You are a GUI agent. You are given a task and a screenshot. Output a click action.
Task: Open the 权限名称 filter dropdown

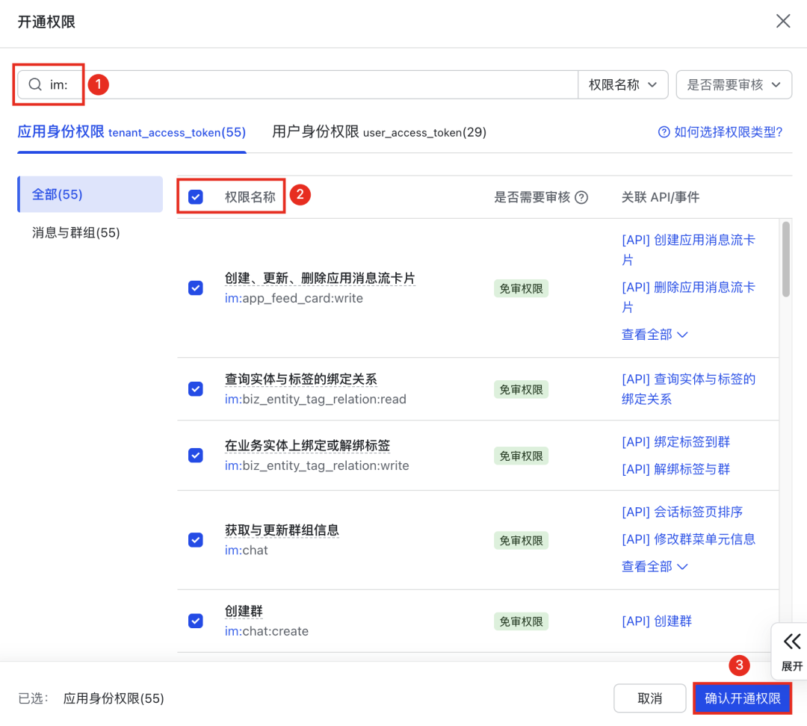click(x=622, y=84)
